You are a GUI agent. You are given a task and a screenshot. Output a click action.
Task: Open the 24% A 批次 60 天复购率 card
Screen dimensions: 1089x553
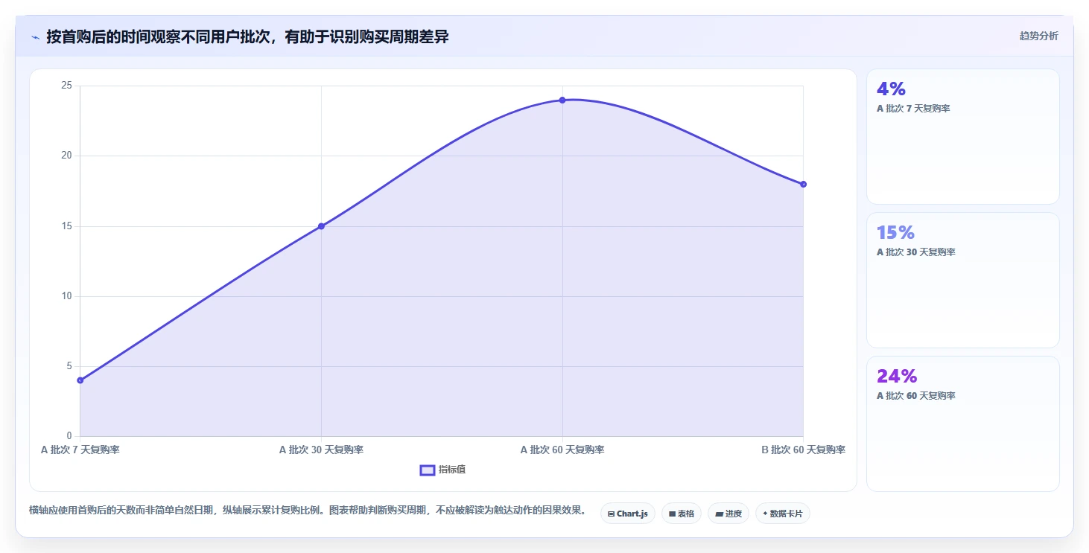(962, 423)
